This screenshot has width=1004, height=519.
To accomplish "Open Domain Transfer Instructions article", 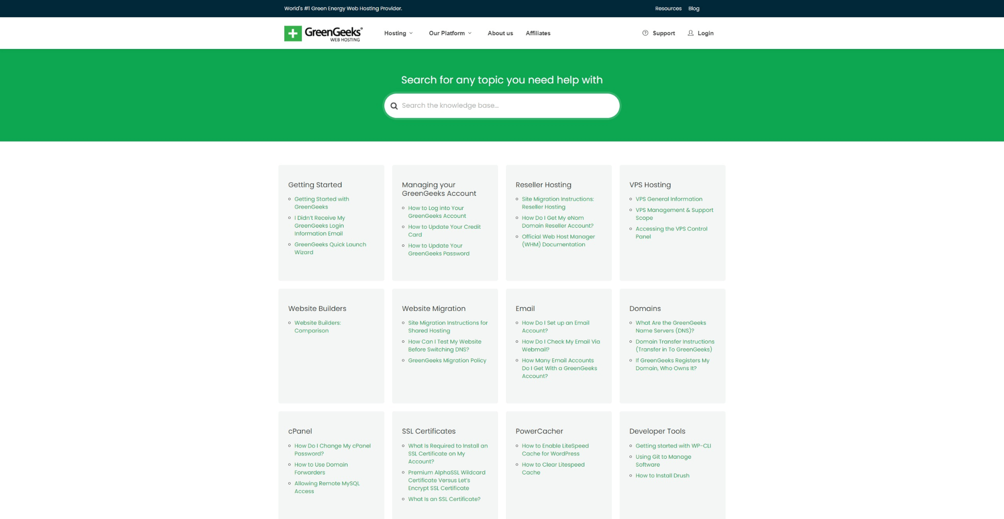I will (x=675, y=346).
